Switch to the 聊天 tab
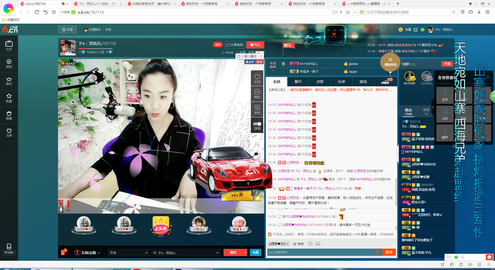The width and height of the screenshot is (495, 270). pyautogui.click(x=298, y=82)
